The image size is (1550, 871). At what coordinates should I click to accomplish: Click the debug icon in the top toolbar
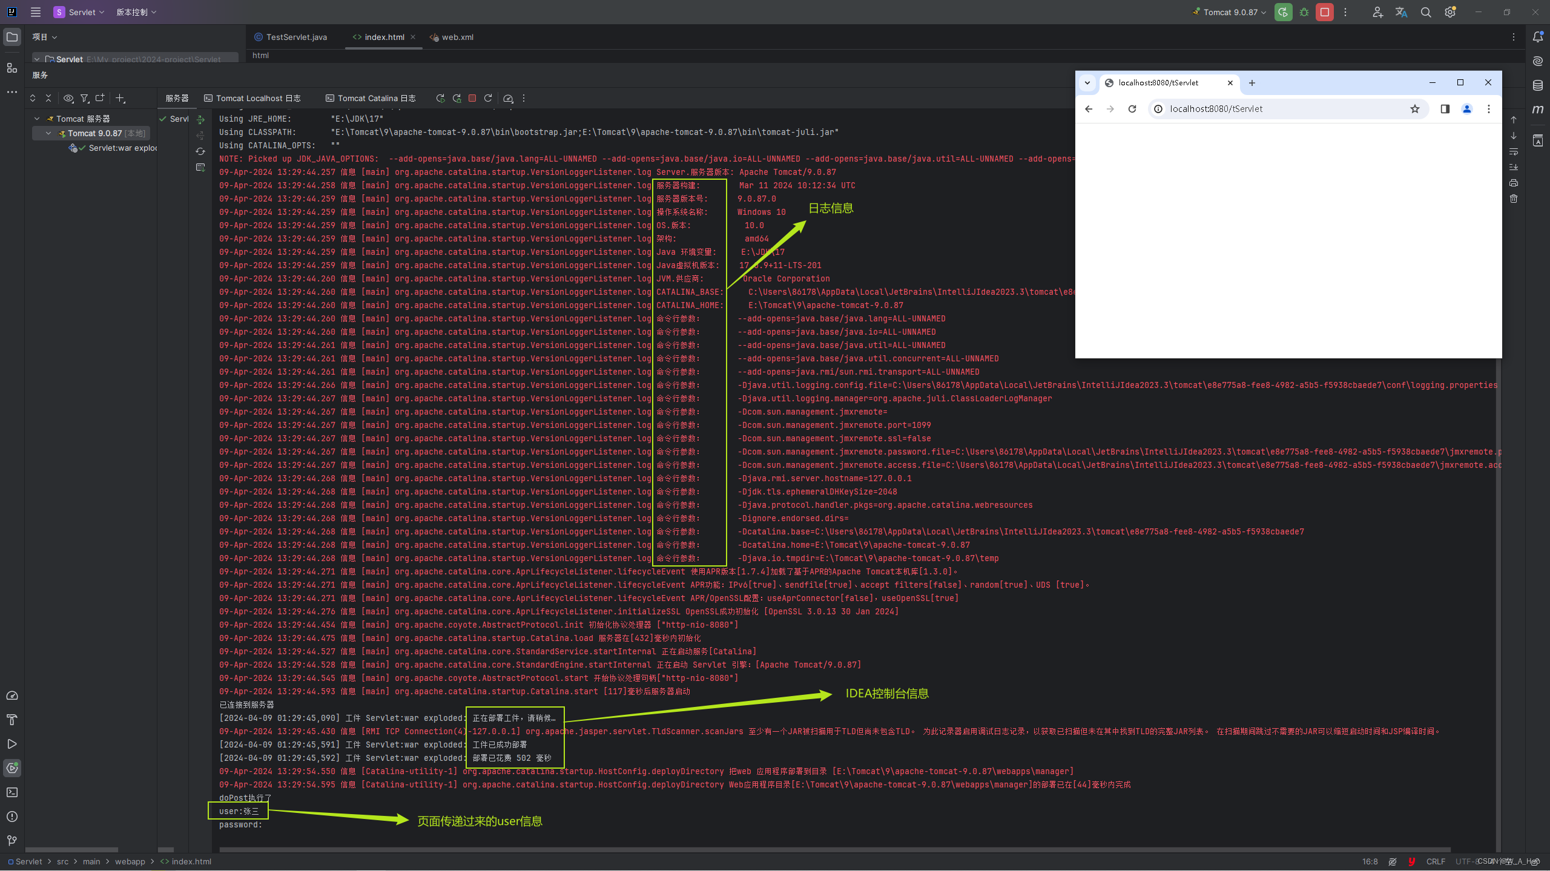coord(1304,12)
